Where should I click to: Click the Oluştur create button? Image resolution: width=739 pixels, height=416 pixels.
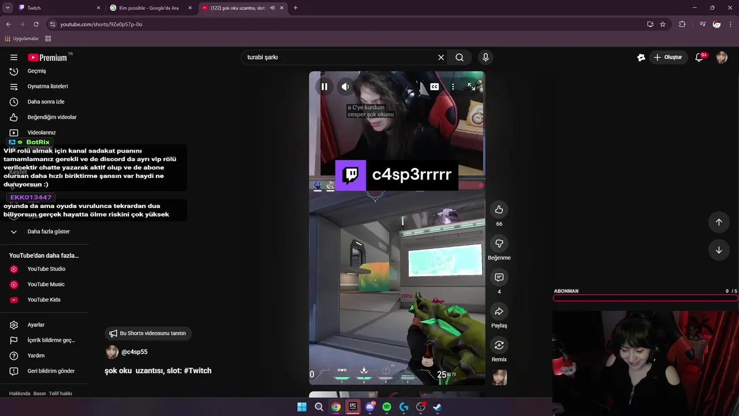(668, 57)
